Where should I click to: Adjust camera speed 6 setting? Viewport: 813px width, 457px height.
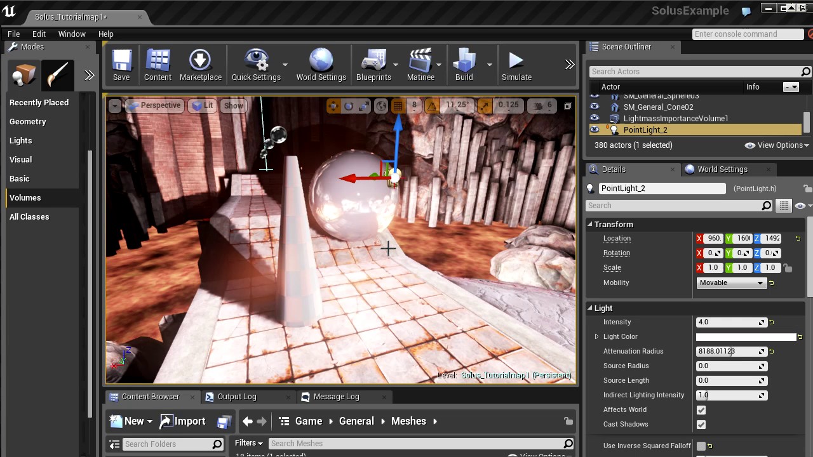tap(543, 106)
